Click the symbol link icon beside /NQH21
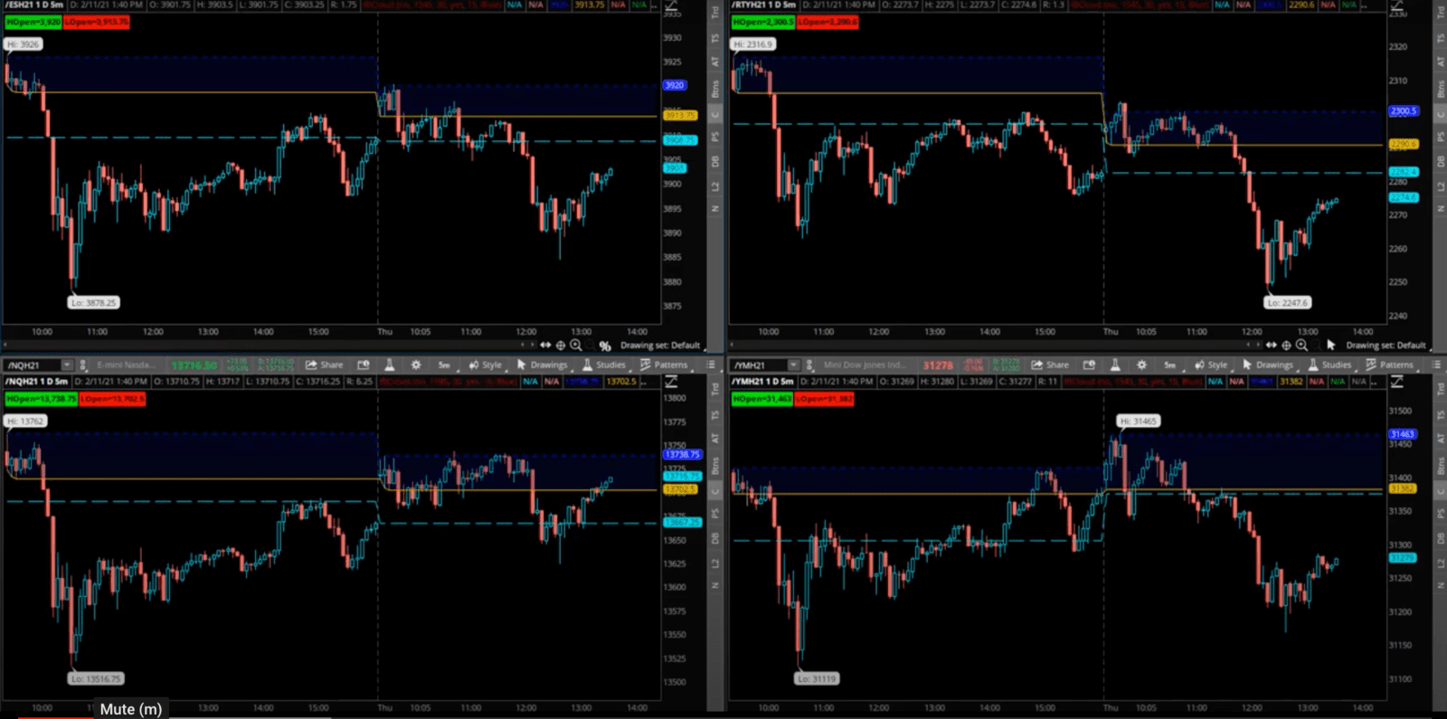The height and width of the screenshot is (719, 1447). pos(83,365)
